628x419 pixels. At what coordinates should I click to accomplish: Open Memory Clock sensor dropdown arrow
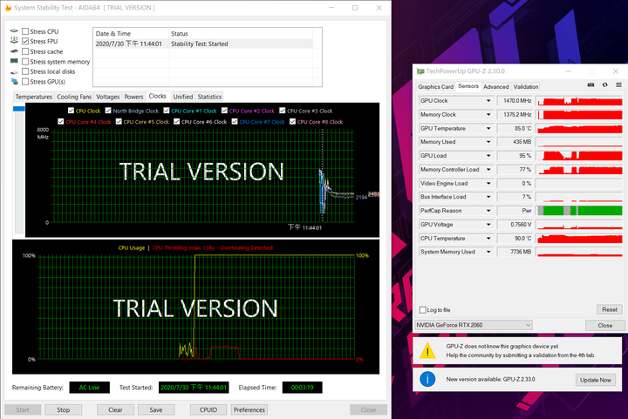(x=488, y=115)
